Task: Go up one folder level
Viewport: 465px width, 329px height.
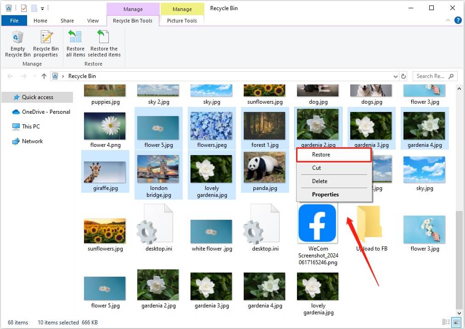Action: pyautogui.click(x=44, y=76)
